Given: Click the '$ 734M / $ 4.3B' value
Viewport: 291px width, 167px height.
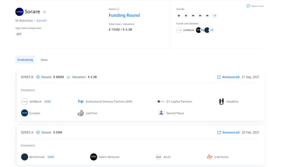Looking at the screenshot, I should point(120,30).
